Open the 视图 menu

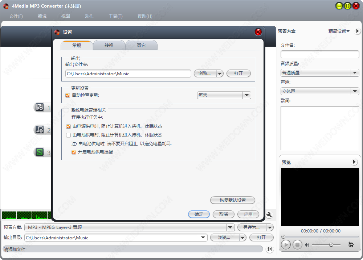(x=65, y=16)
